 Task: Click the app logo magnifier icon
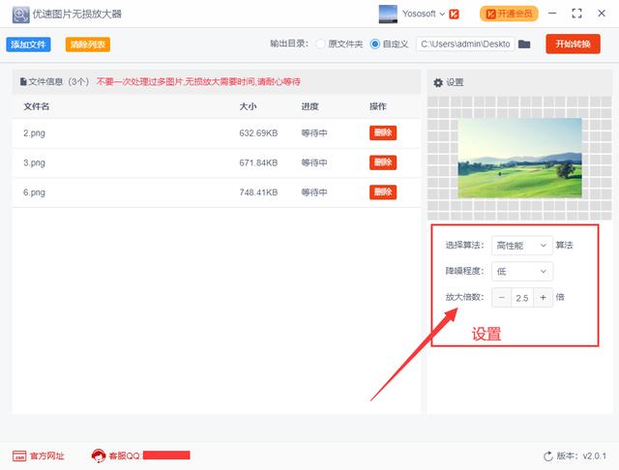click(x=20, y=15)
